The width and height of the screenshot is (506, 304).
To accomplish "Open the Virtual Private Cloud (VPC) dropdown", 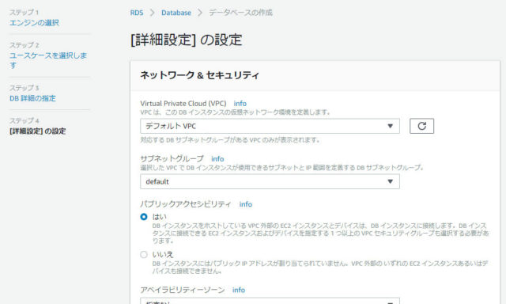I will click(270, 126).
